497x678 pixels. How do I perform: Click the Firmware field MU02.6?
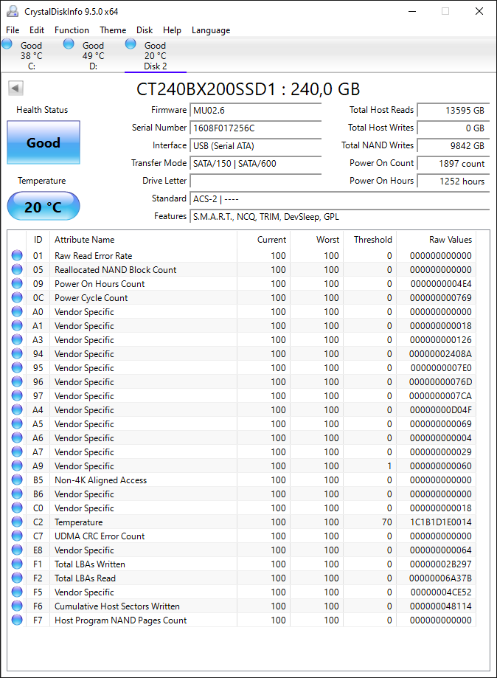click(255, 110)
